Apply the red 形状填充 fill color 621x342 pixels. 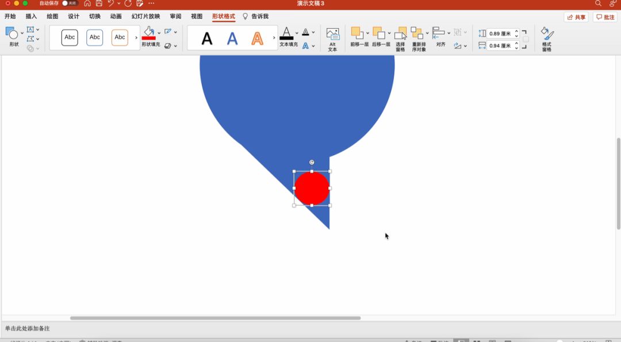point(149,33)
